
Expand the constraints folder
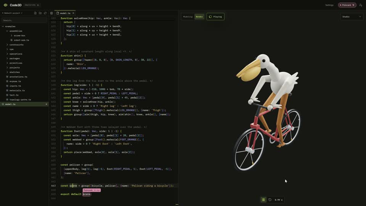click(x=7, y=45)
